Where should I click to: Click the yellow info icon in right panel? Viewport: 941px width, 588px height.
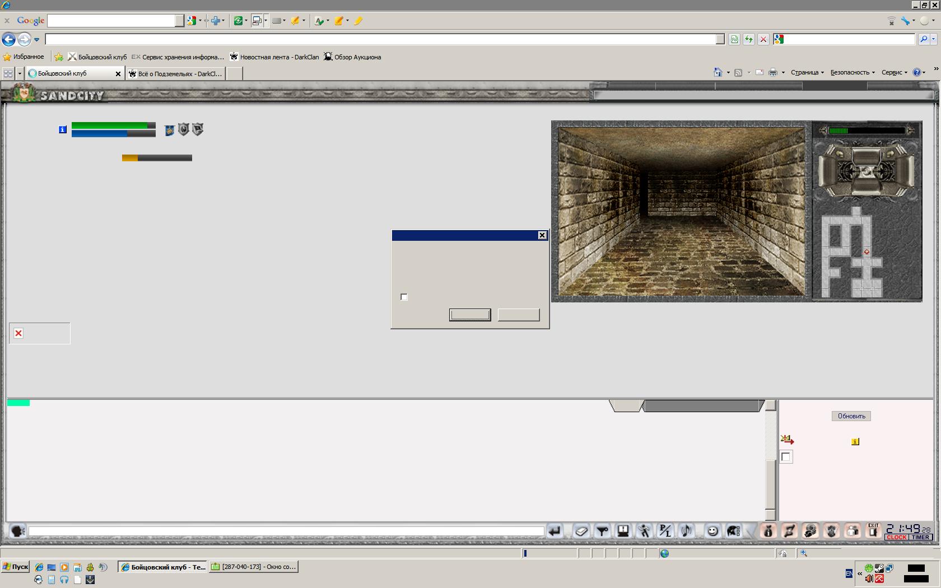tap(855, 442)
